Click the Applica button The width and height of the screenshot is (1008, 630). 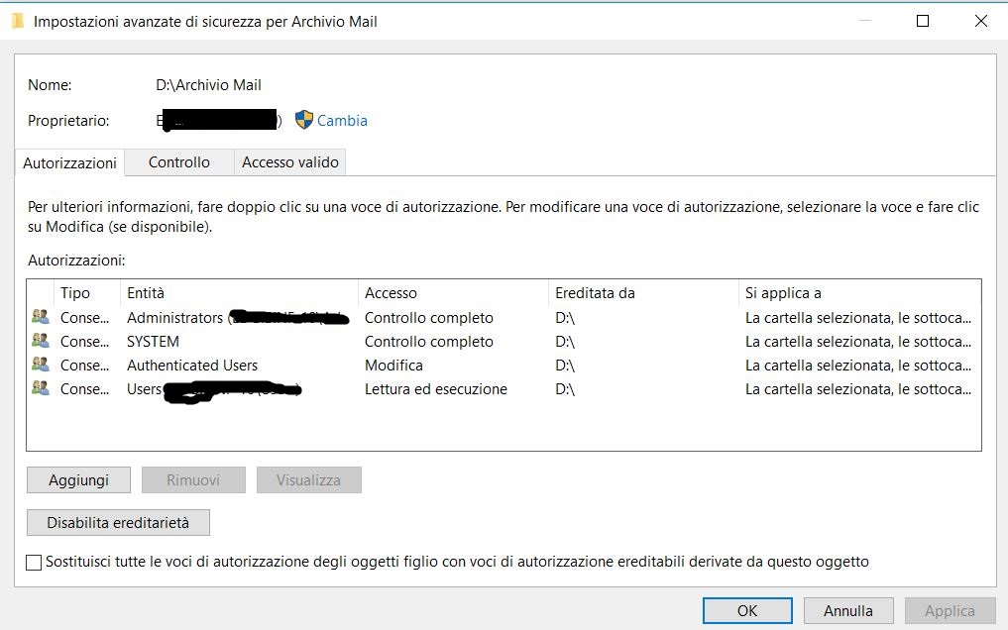950,611
